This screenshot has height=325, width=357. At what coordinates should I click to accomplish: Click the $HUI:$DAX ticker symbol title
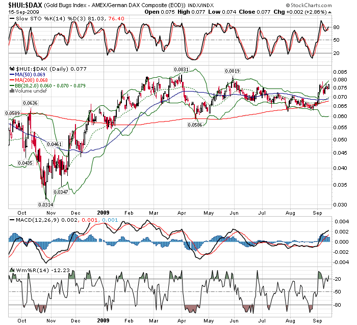pos(25,5)
